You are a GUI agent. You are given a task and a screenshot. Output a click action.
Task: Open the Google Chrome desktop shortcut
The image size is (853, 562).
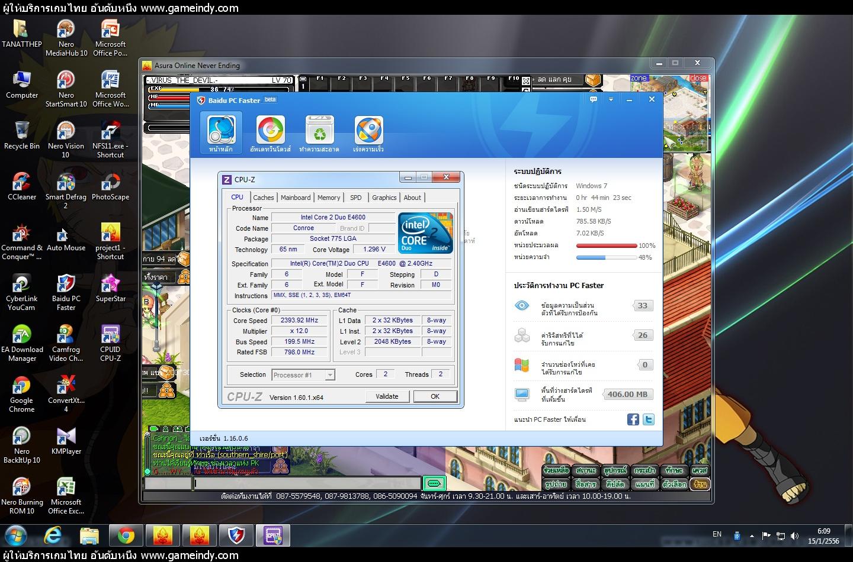point(22,394)
